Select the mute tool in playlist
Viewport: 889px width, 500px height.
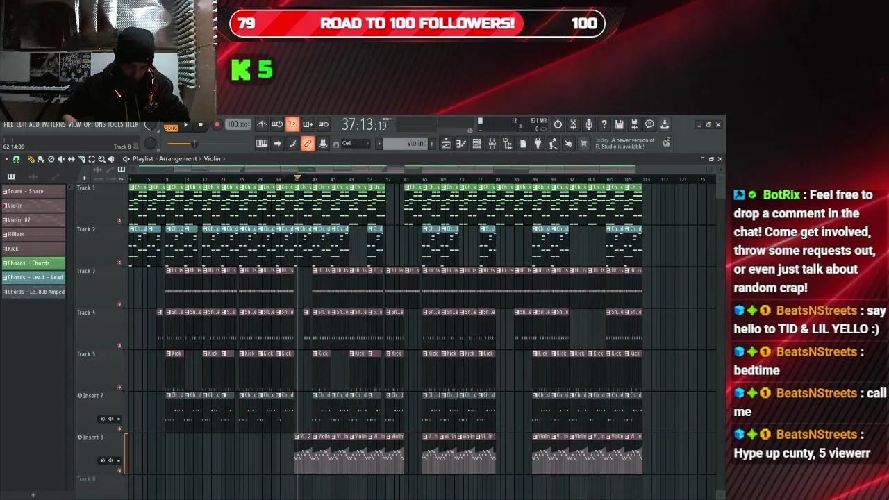pos(61,159)
